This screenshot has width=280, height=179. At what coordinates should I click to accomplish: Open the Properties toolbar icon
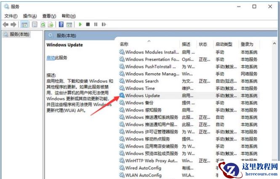[x=35, y=24]
